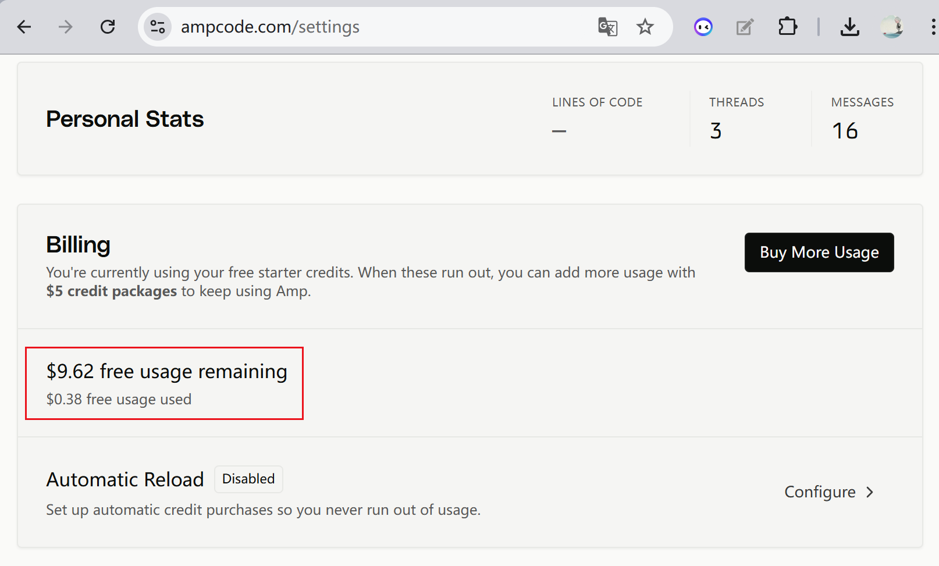Open the browser profile avatar
Screen dimensions: 939x566
tap(892, 27)
